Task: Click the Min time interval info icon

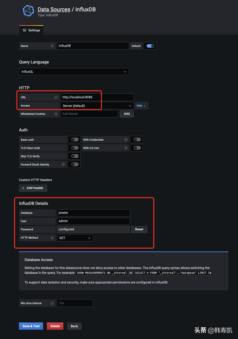Action: [53, 303]
